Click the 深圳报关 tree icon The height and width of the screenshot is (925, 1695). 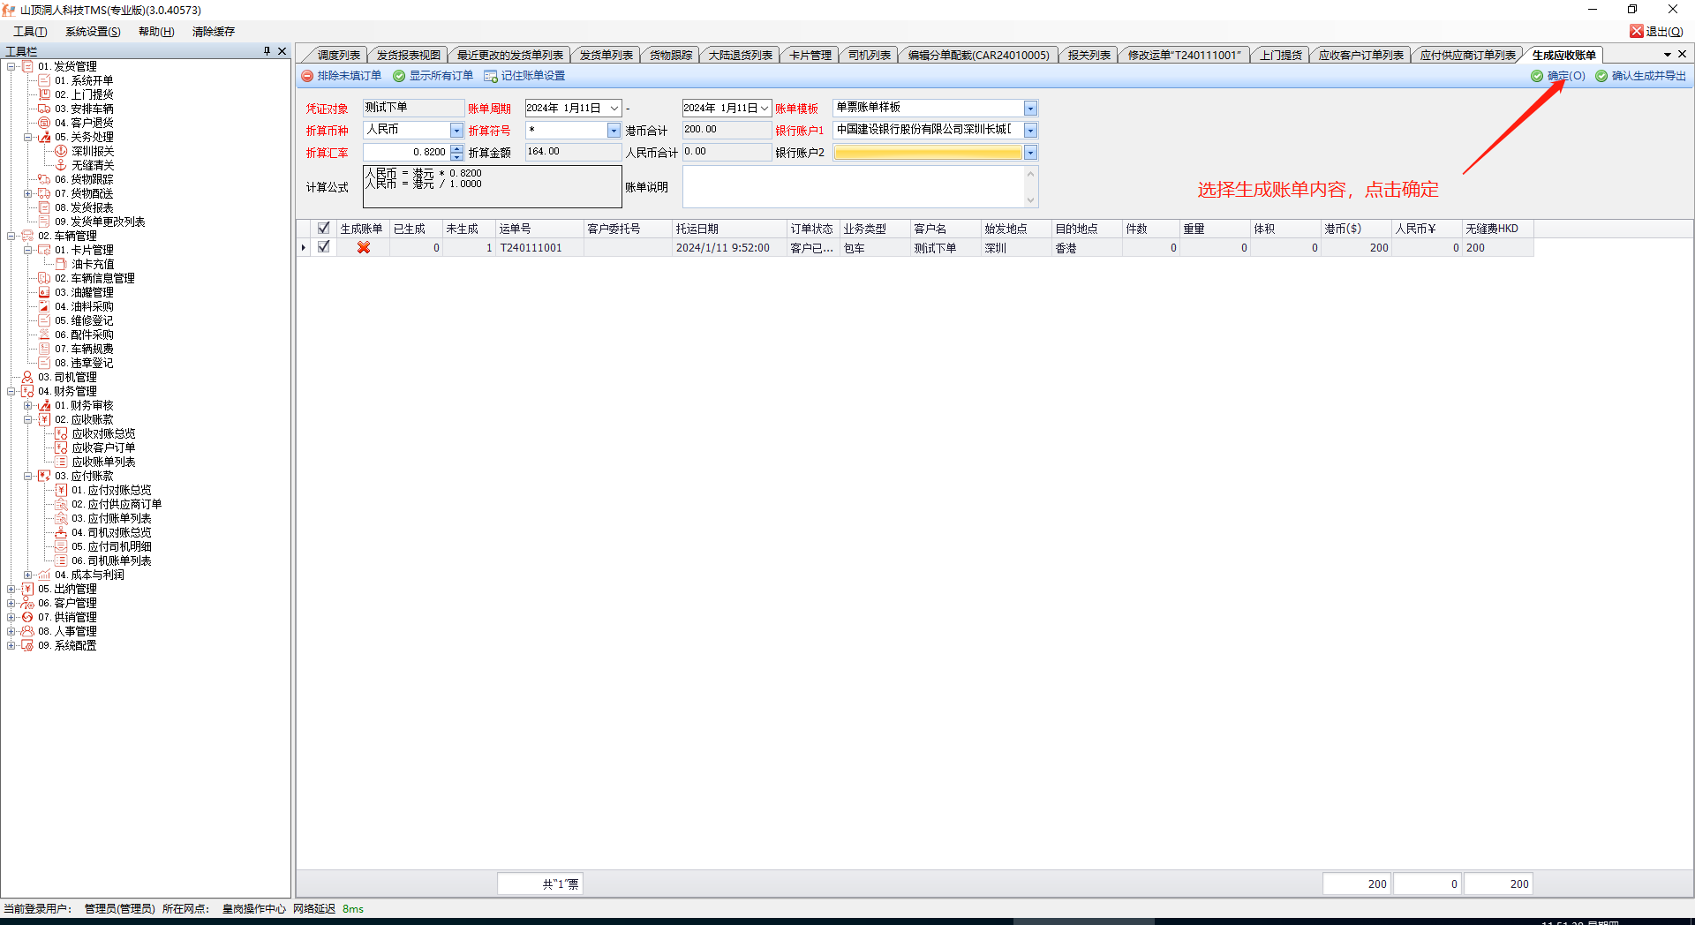tap(61, 151)
